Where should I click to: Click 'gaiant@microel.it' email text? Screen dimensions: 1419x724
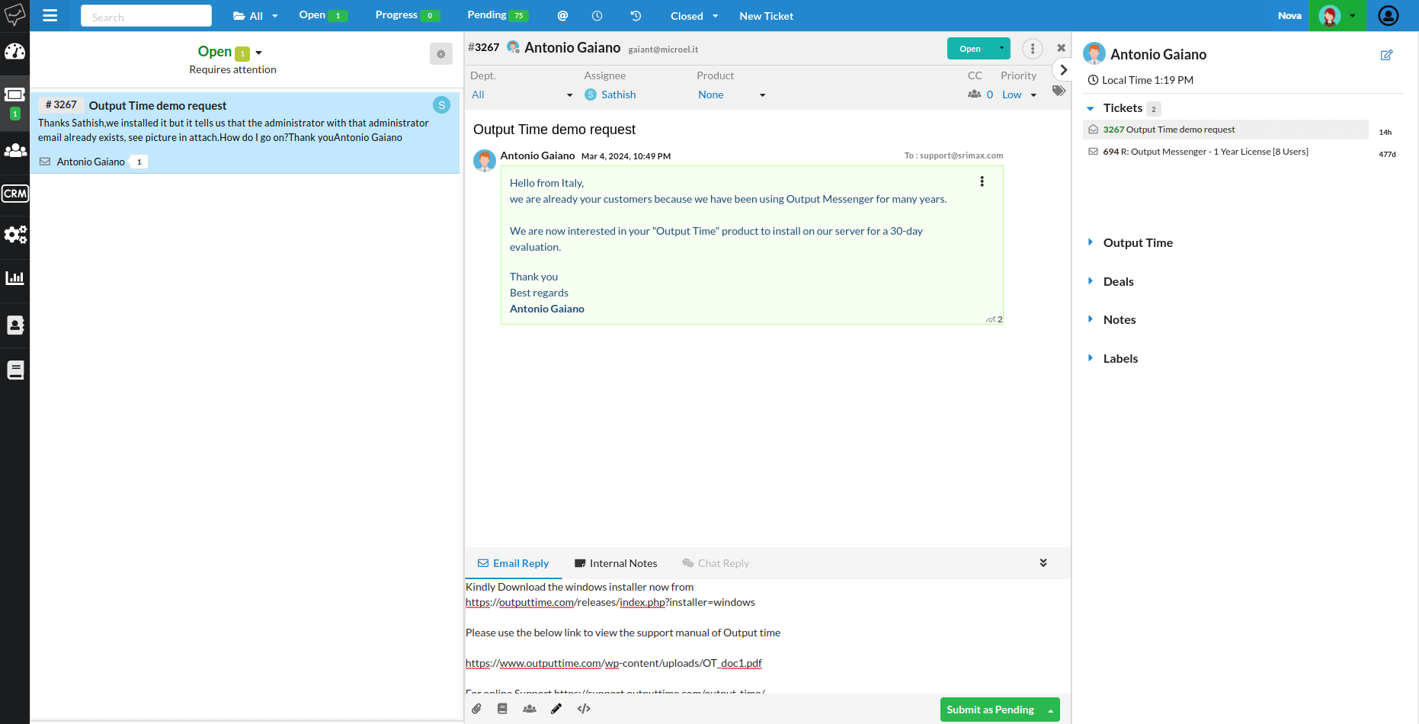[x=663, y=50]
